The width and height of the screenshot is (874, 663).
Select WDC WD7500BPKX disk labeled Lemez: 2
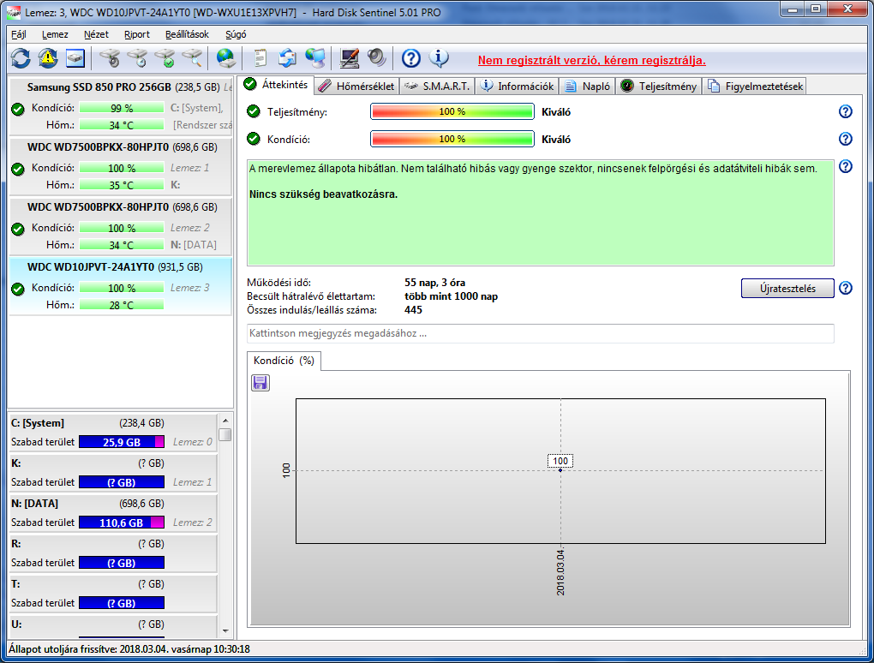coord(121,226)
